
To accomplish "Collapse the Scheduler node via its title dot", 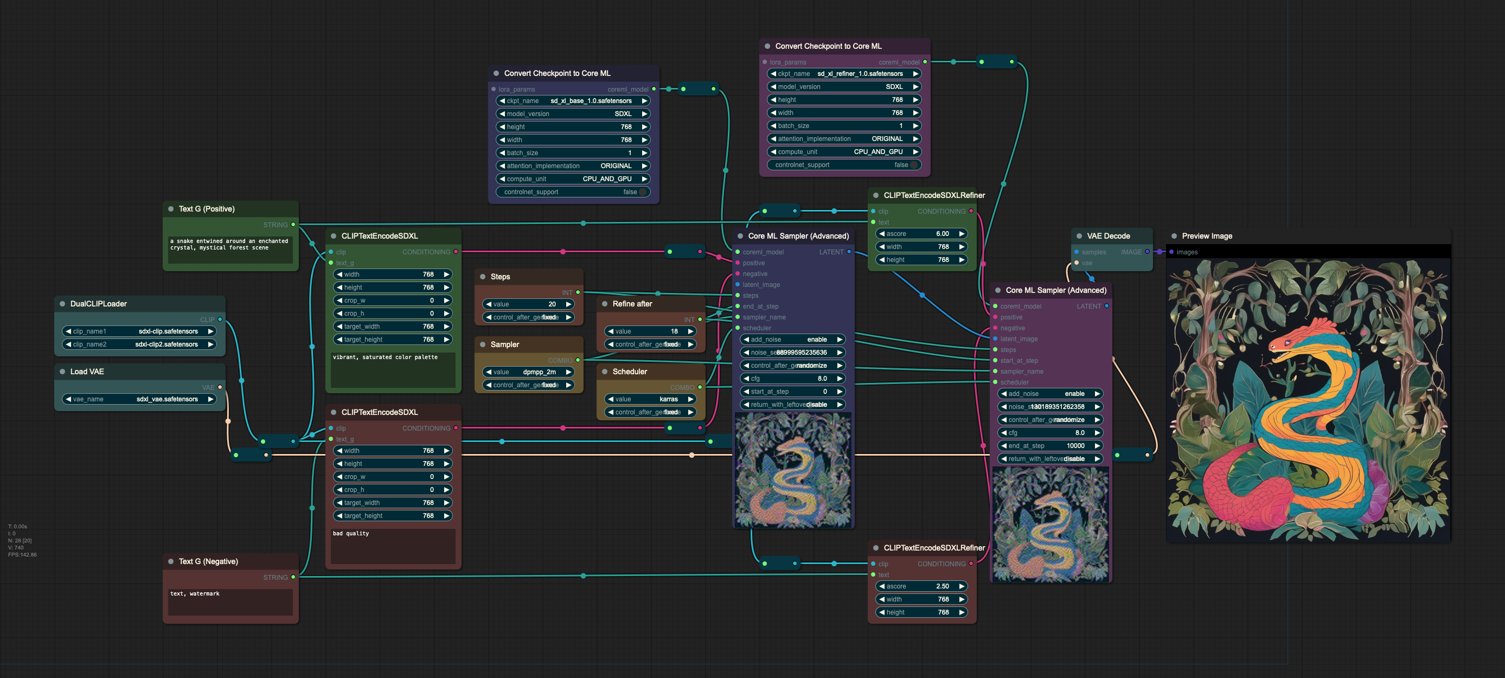I will click(605, 372).
